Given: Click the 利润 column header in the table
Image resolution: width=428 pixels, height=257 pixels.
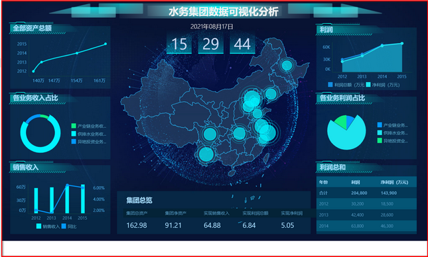Looking at the screenshot, I should [x=355, y=182].
